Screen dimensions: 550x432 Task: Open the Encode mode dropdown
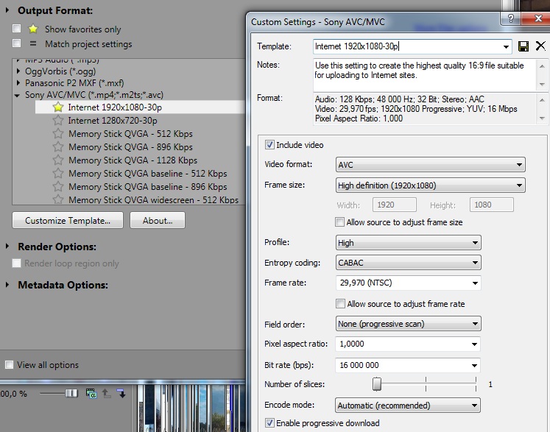[x=408, y=406]
